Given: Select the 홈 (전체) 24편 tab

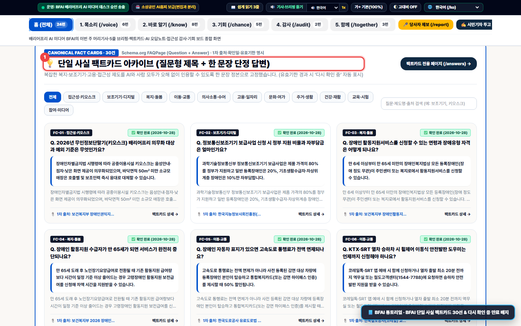Looking at the screenshot, I should [51, 25].
